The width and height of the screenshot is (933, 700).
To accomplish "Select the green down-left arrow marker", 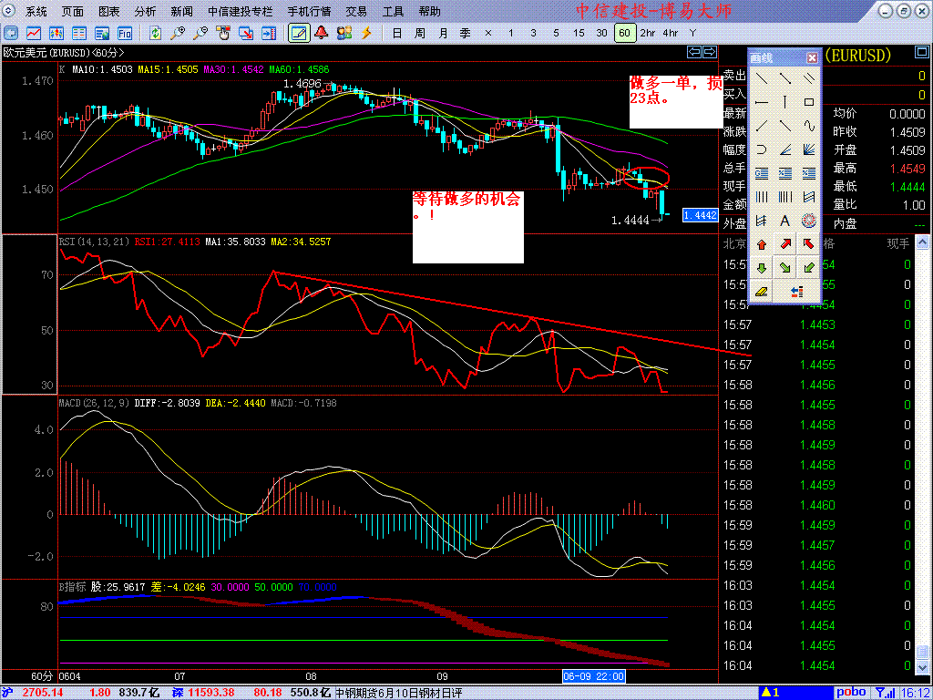I will pyautogui.click(x=809, y=268).
